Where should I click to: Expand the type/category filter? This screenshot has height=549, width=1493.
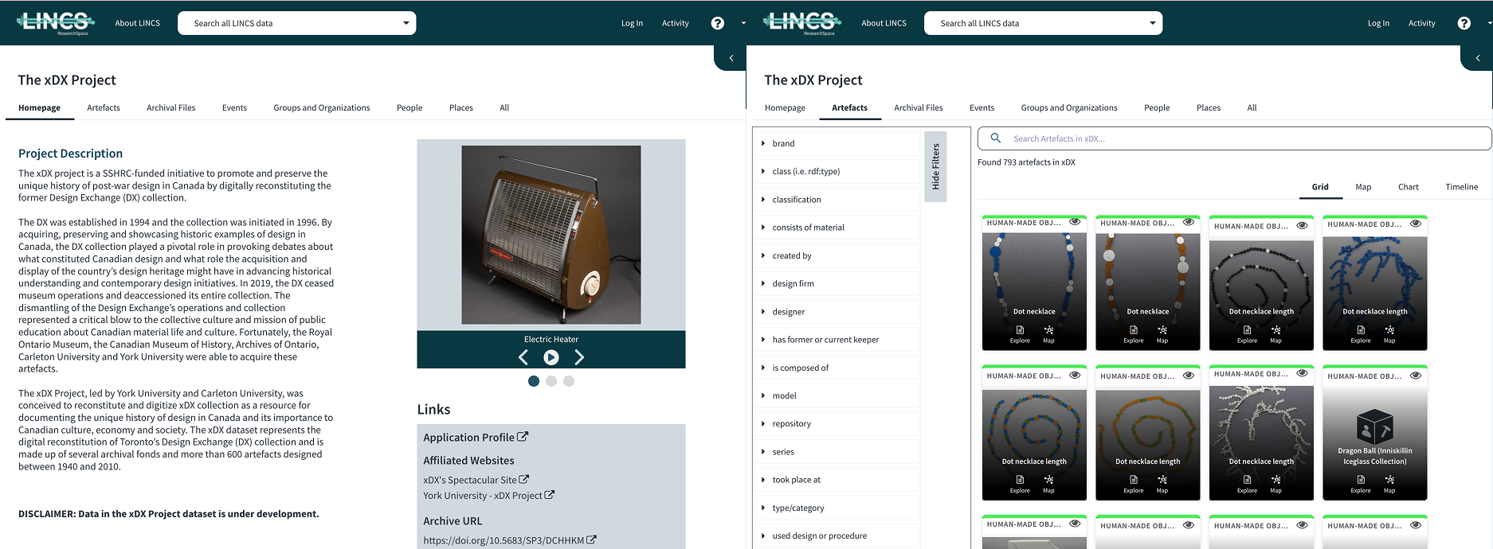pyautogui.click(x=836, y=508)
